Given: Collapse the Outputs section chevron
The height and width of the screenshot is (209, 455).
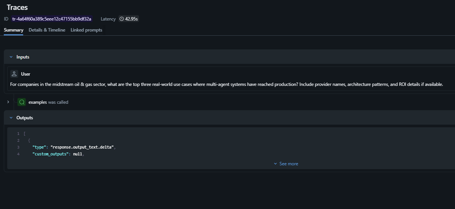Looking at the screenshot, I should (11, 118).
